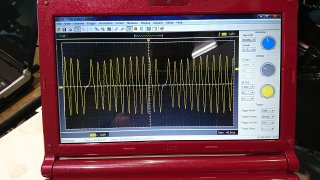Enable the CH1 checkbox
The image size is (320, 180).
click(243, 60)
